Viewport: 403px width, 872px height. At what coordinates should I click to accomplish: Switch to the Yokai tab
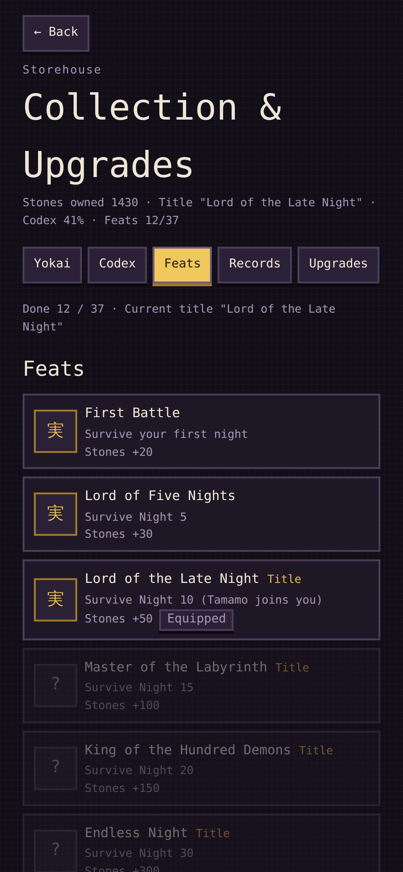coord(52,265)
